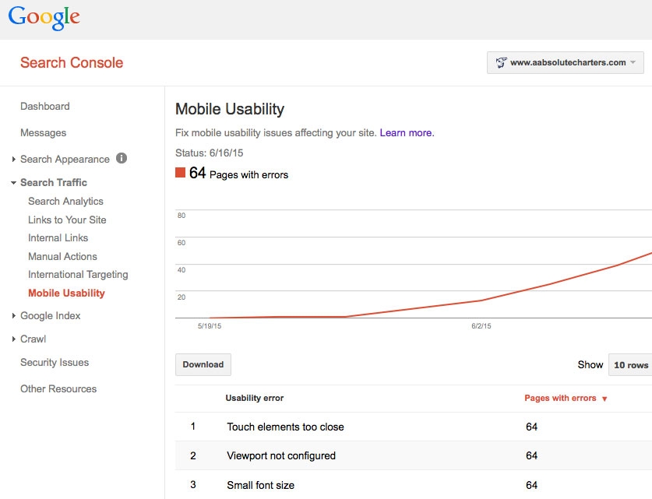Open Touch elements too close row

pos(414,427)
